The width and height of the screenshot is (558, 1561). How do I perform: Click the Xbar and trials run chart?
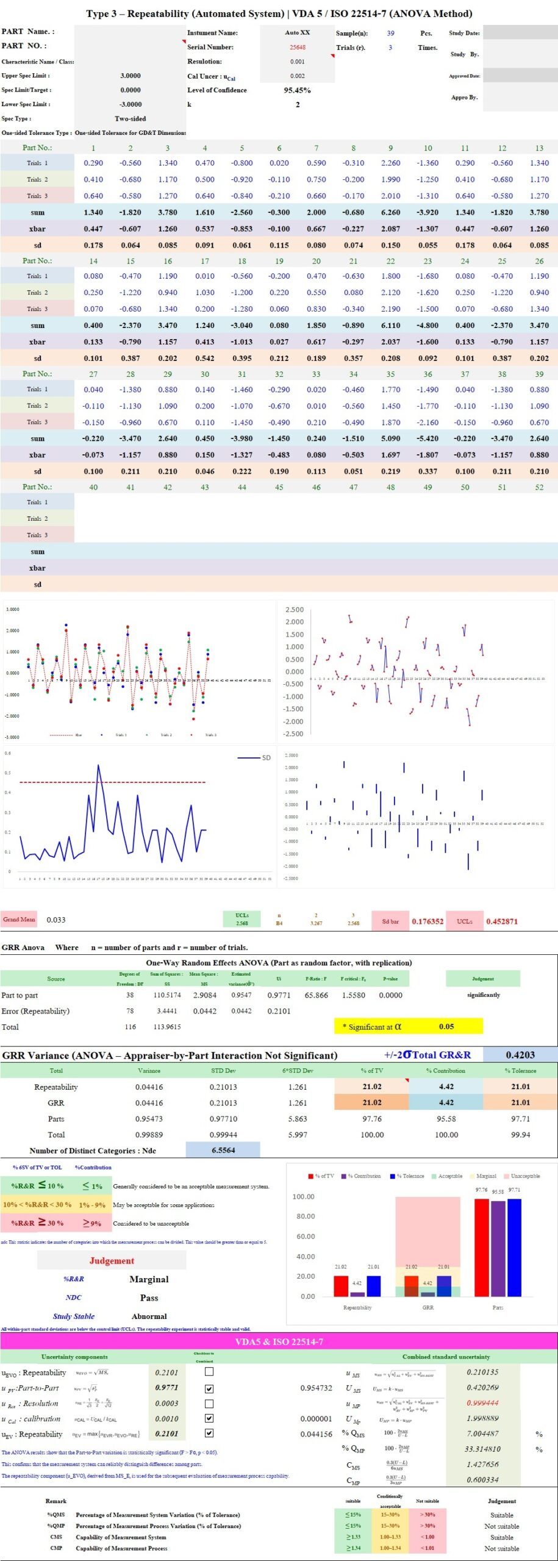click(x=138, y=672)
